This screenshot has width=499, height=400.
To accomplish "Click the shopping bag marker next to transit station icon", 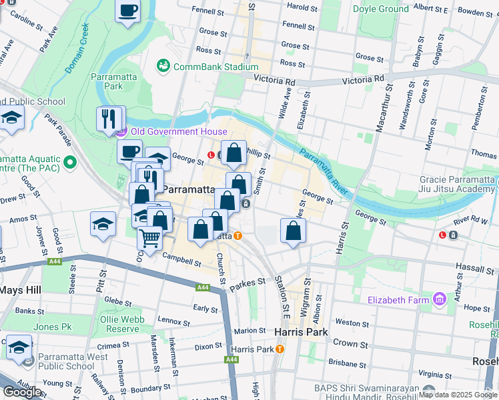I will pyautogui.click(x=227, y=201).
